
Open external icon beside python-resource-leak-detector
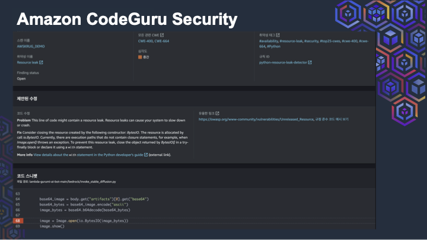310,62
